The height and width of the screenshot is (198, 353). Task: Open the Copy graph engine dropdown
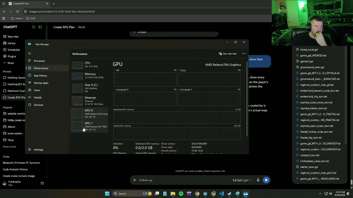point(182,70)
